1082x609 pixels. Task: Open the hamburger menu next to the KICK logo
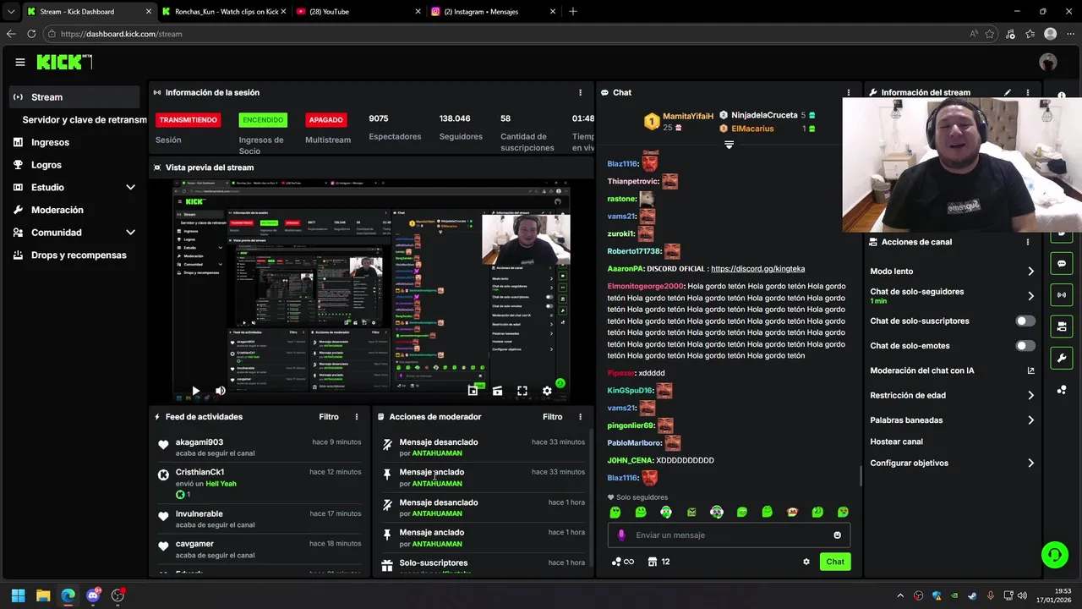[x=20, y=62]
